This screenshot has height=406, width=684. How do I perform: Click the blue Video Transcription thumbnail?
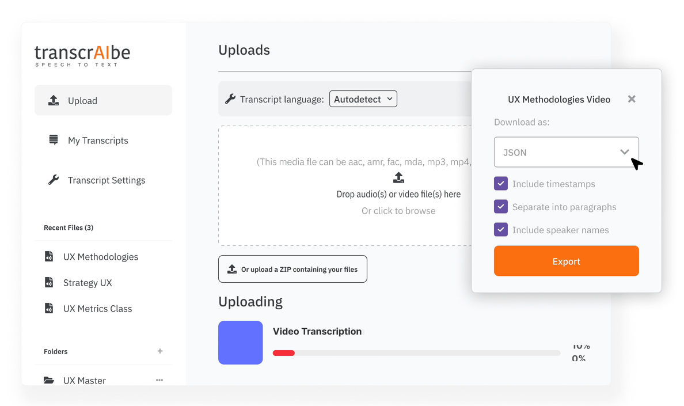(x=241, y=342)
